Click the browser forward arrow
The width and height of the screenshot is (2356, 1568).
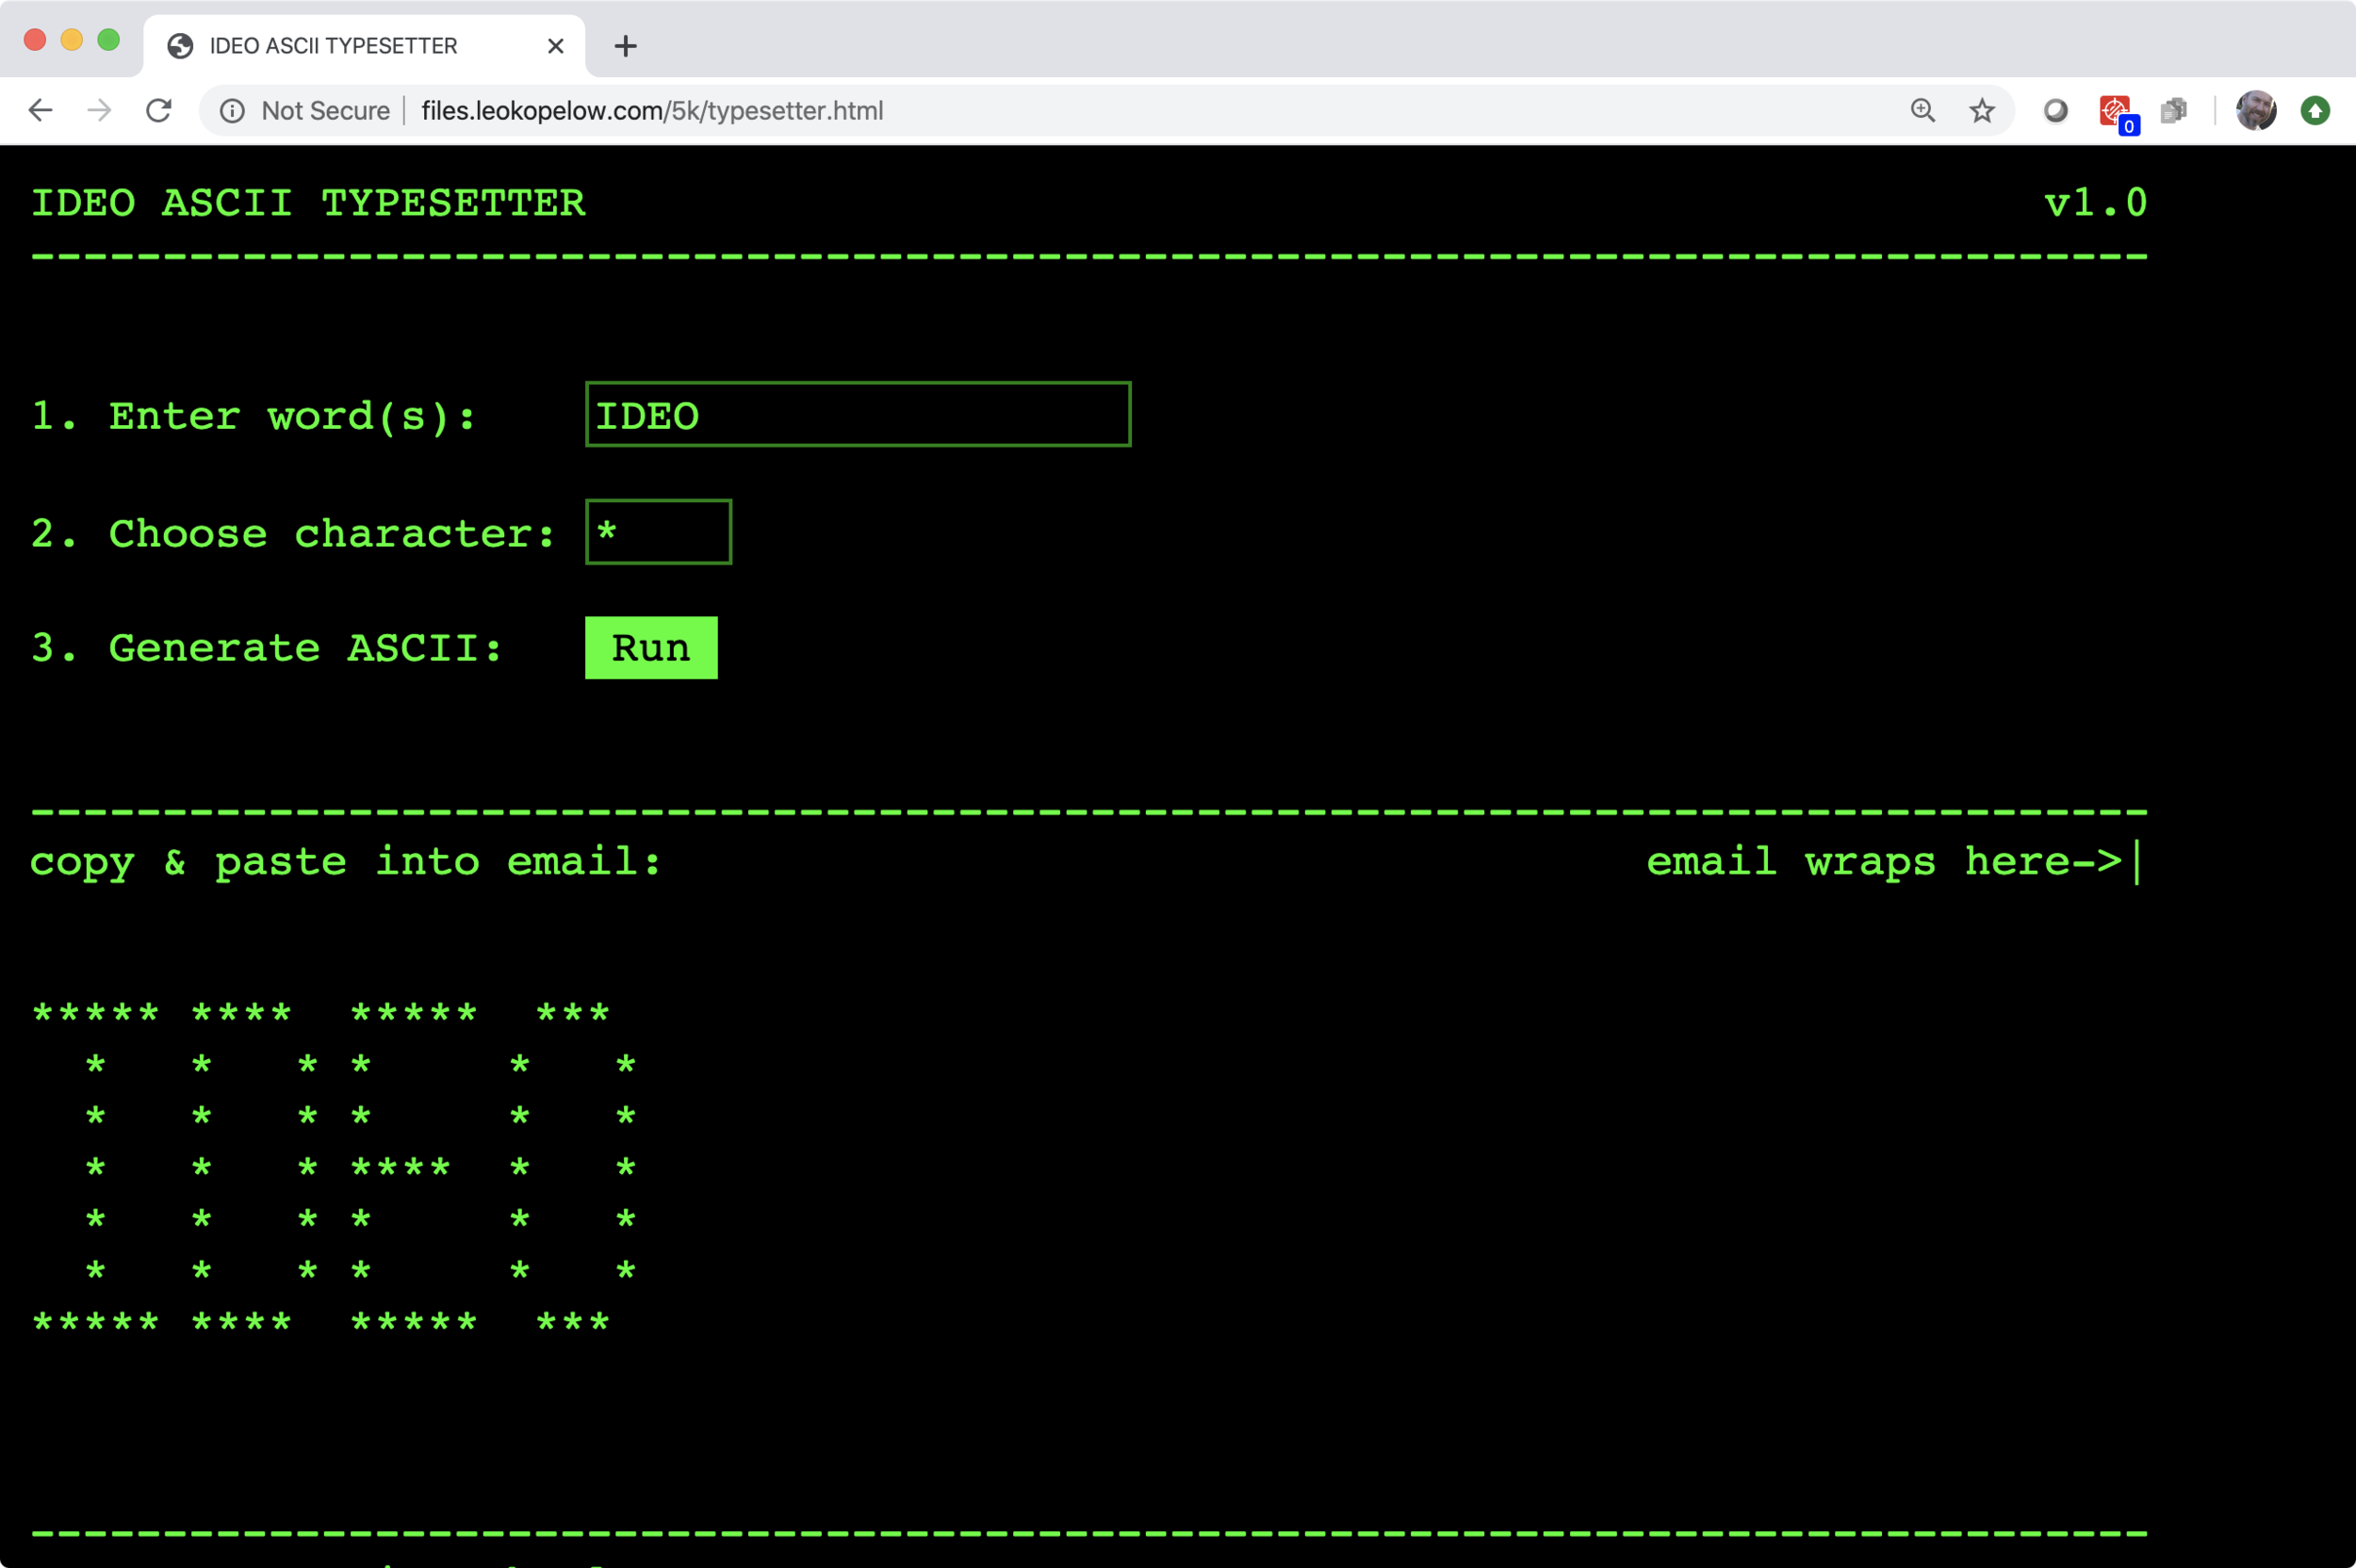click(x=99, y=110)
